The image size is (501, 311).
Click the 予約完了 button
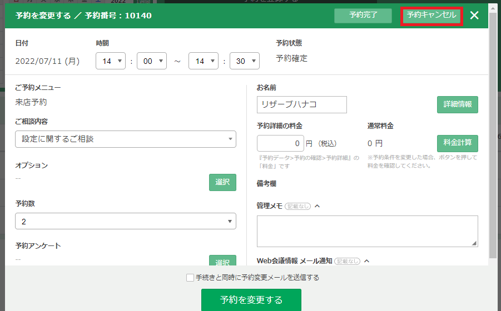(363, 16)
